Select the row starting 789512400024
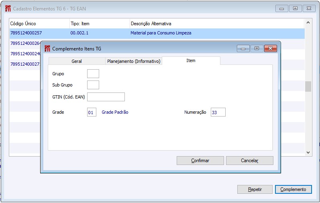The width and height of the screenshot is (320, 203). click(25, 54)
